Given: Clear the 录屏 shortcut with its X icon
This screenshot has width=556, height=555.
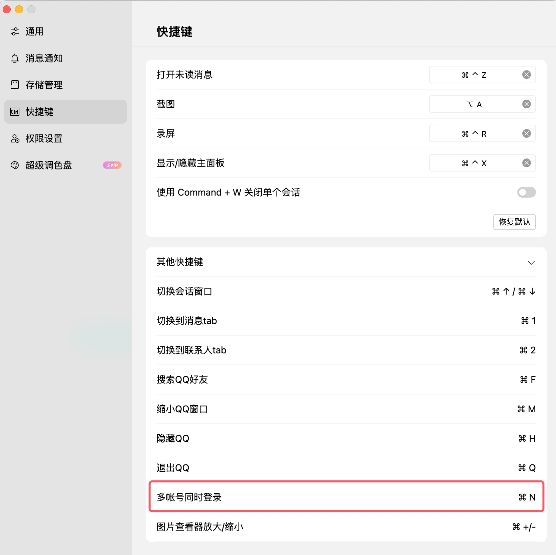Looking at the screenshot, I should click(x=526, y=133).
